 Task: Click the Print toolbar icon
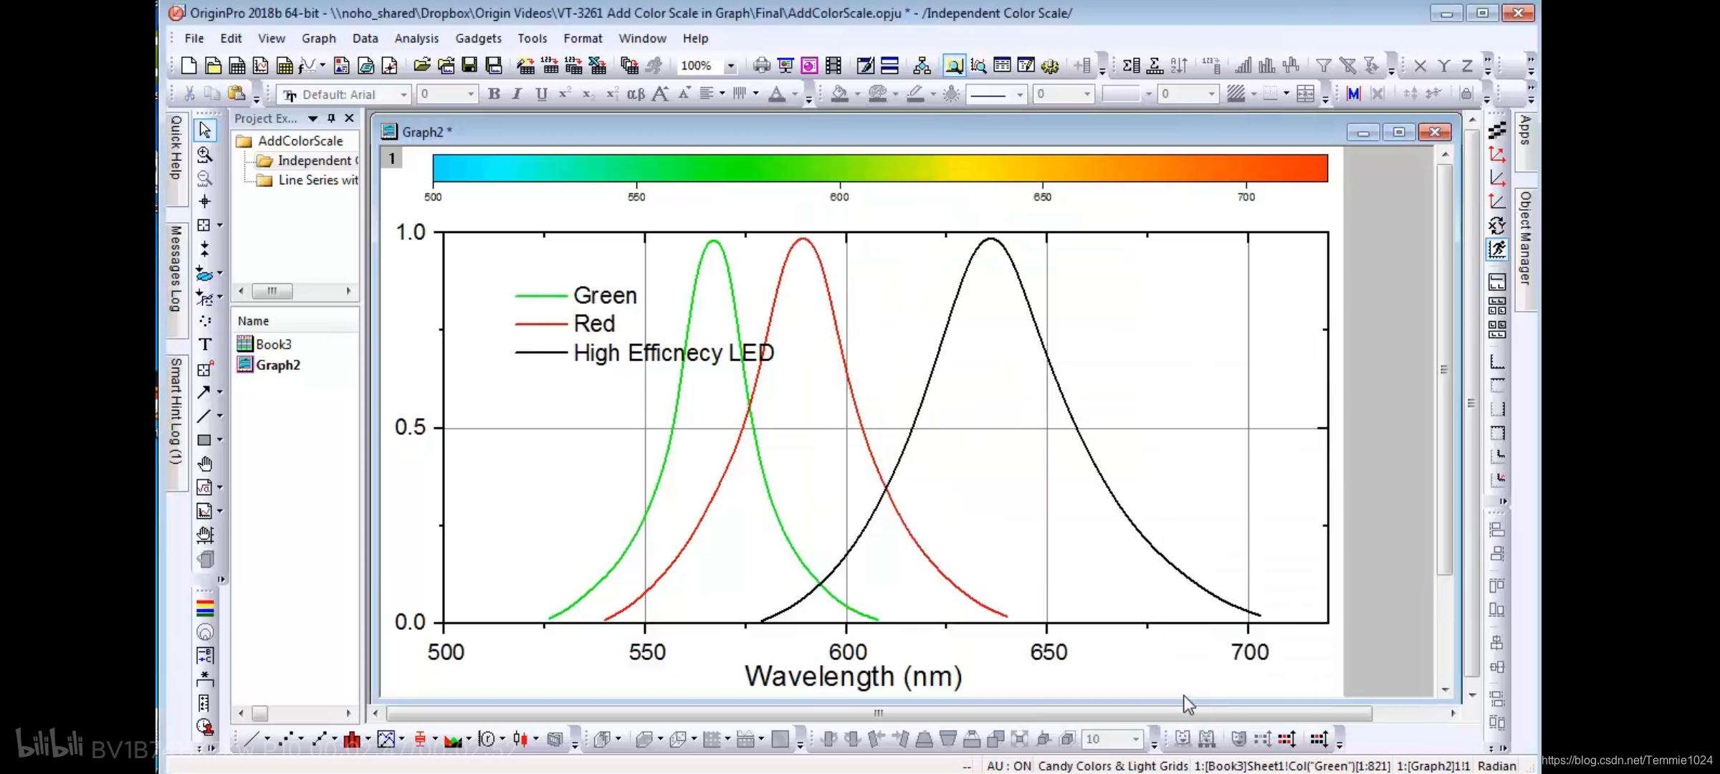coord(761,66)
